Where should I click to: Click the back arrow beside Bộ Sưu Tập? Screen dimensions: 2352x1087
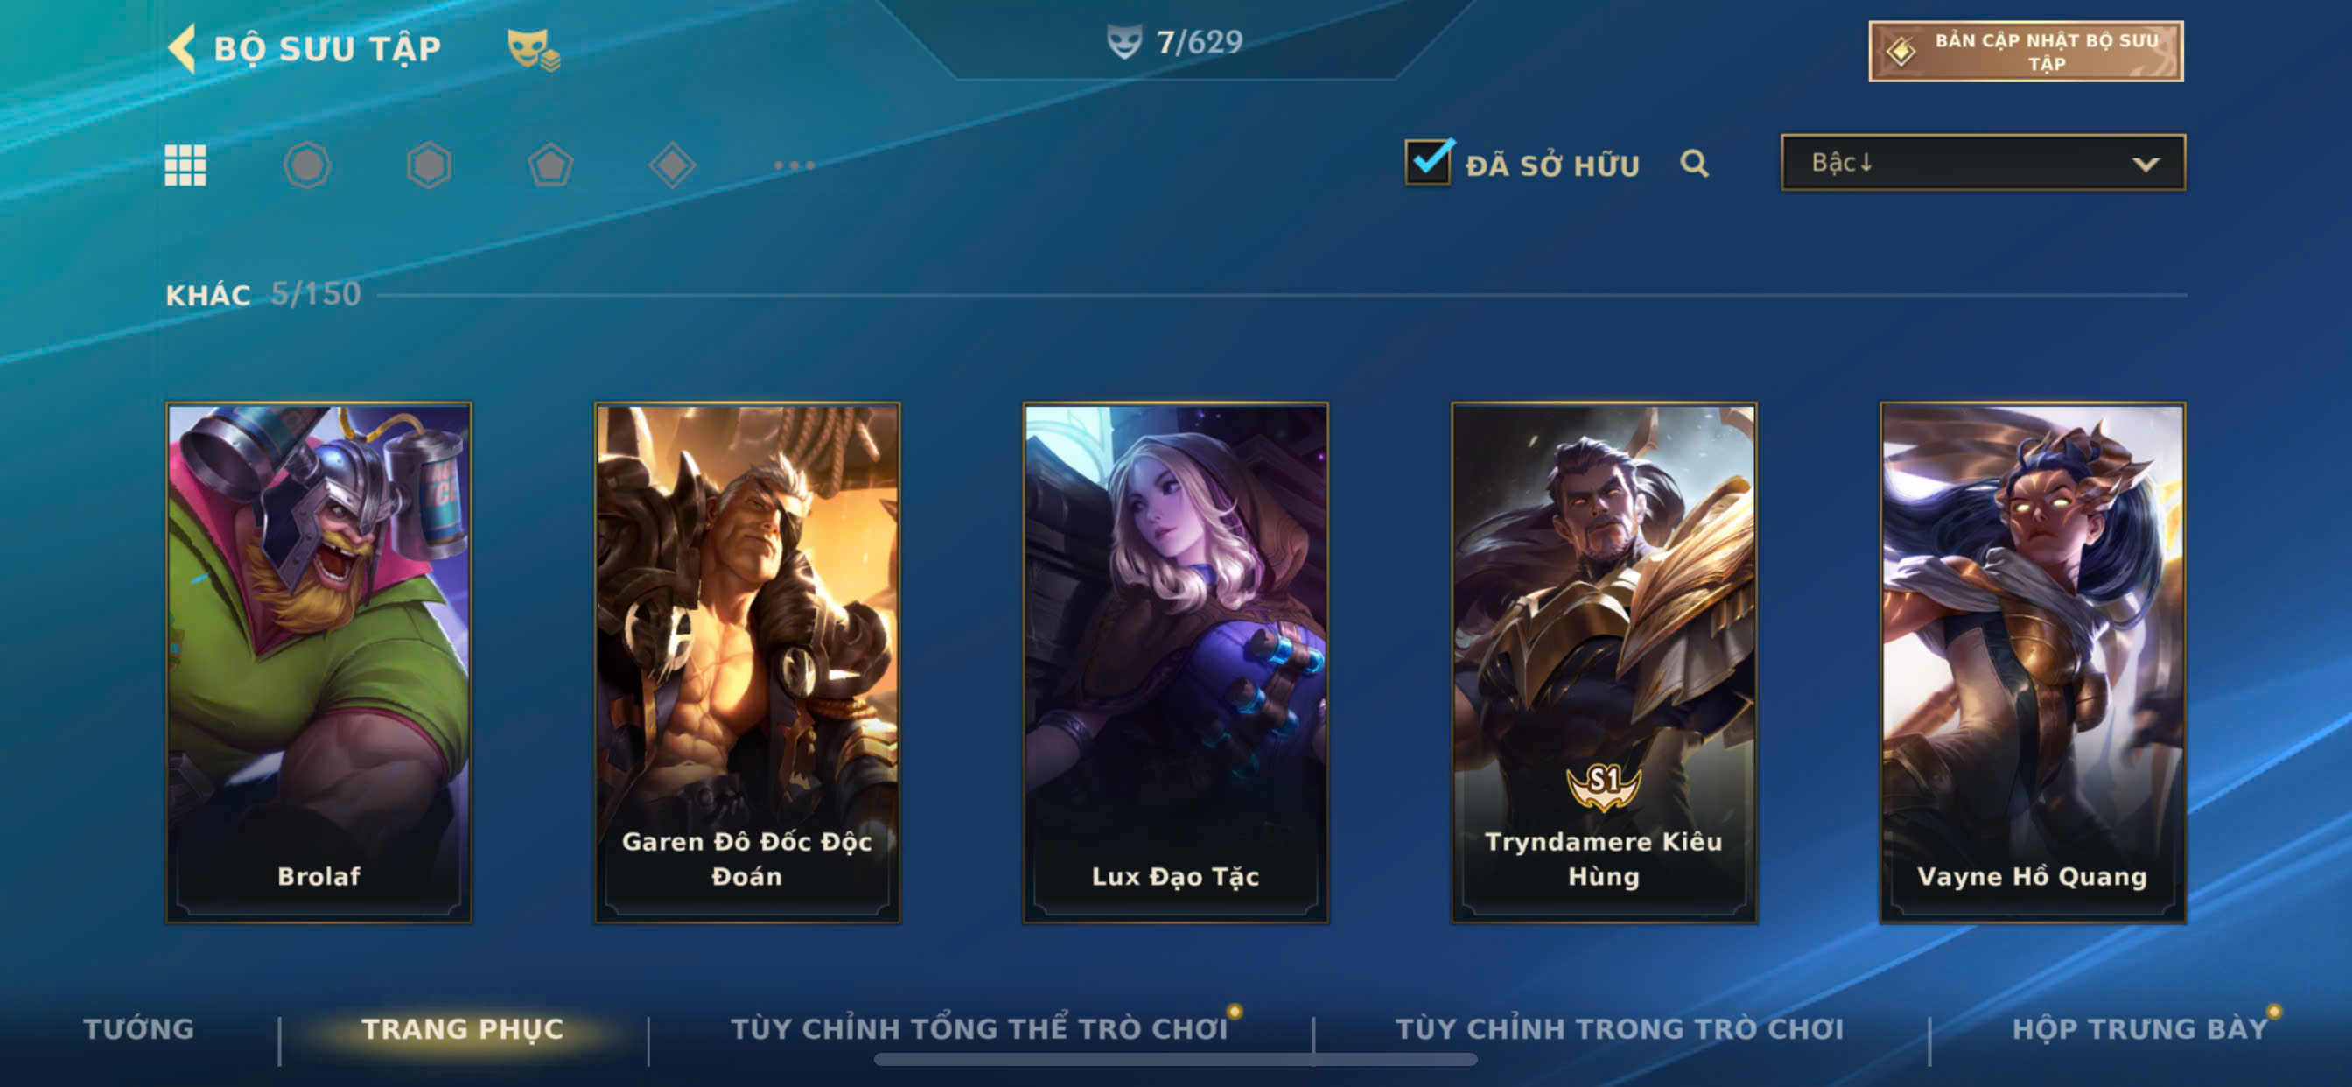(183, 48)
